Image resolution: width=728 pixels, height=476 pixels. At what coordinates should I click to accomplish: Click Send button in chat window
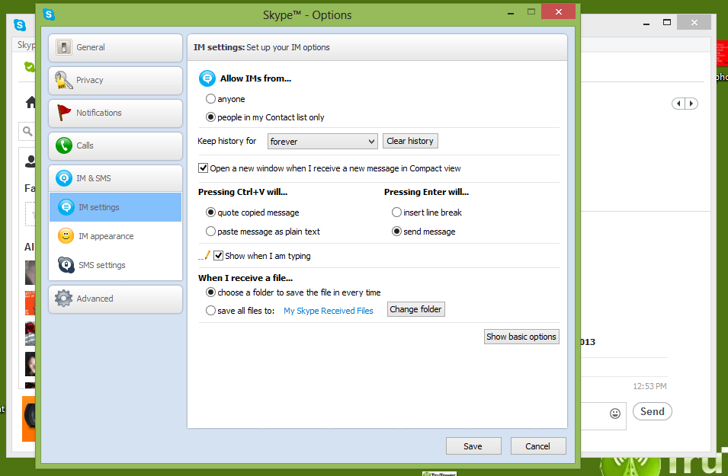coord(652,411)
